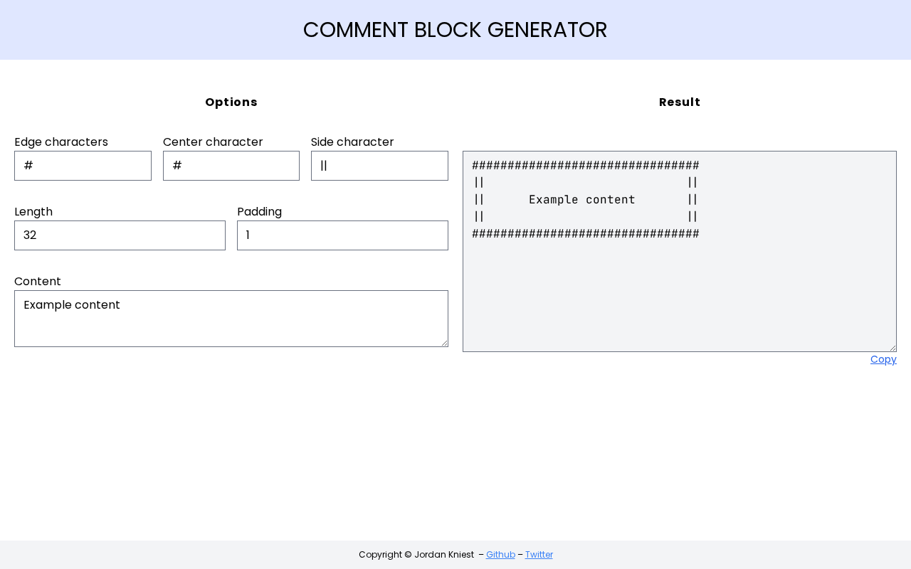Viewport: 911px width, 569px height.
Task: Focus the Center character input box
Action: click(x=231, y=166)
